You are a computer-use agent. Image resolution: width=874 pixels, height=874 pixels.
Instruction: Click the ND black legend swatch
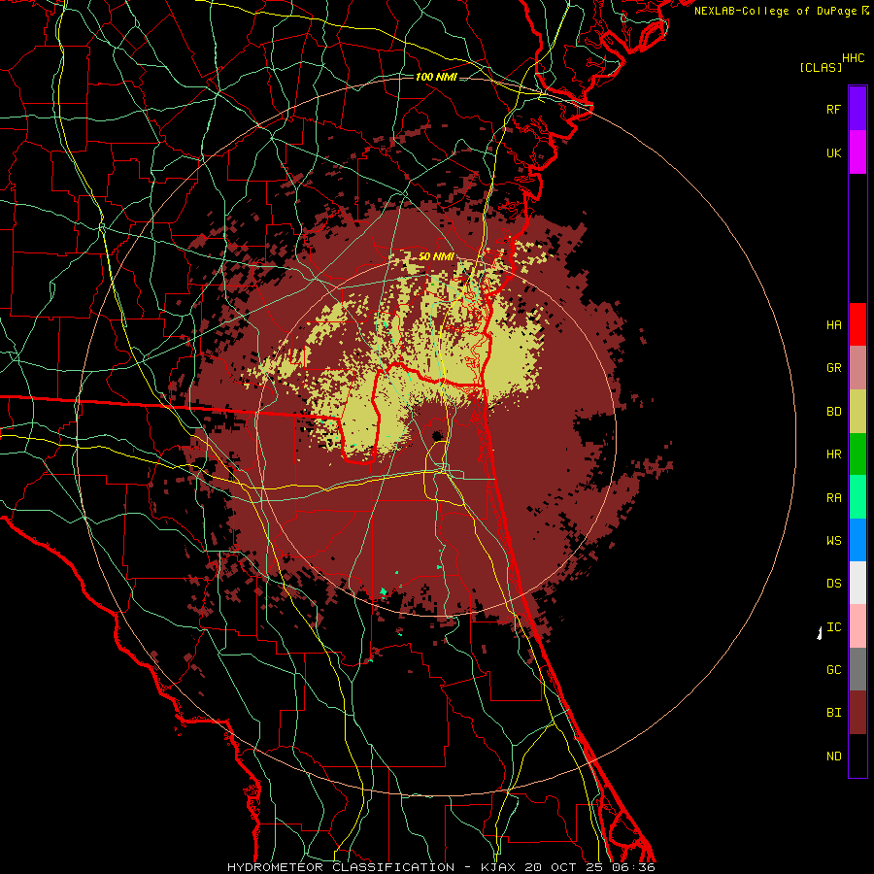857,756
